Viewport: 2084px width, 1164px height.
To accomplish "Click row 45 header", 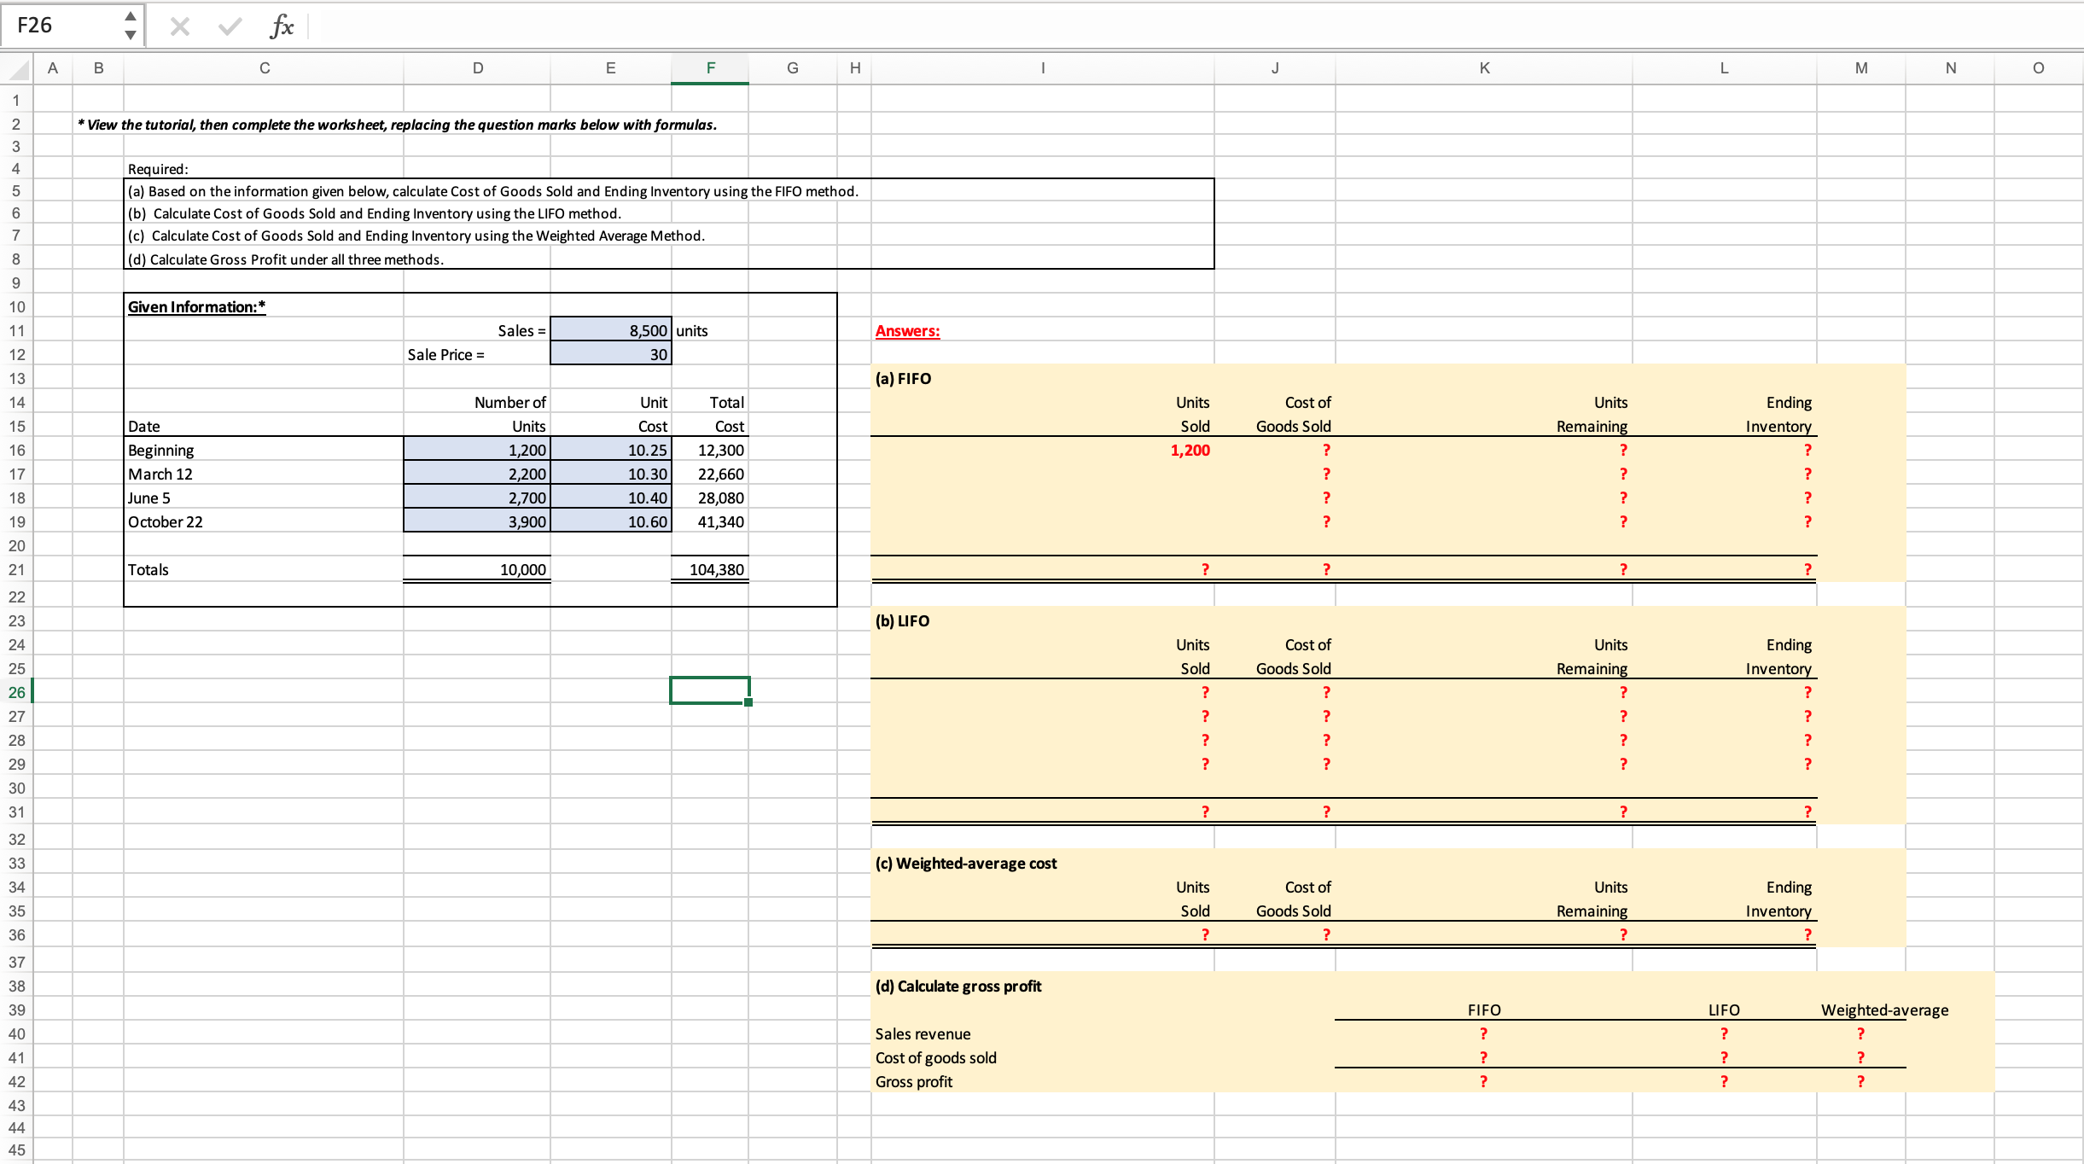I will pos(15,1150).
